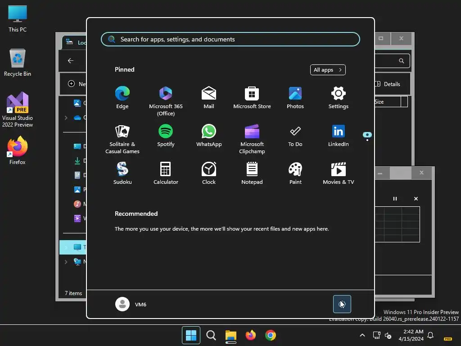
Task: Click Windows Start button on taskbar
Action: click(191, 335)
